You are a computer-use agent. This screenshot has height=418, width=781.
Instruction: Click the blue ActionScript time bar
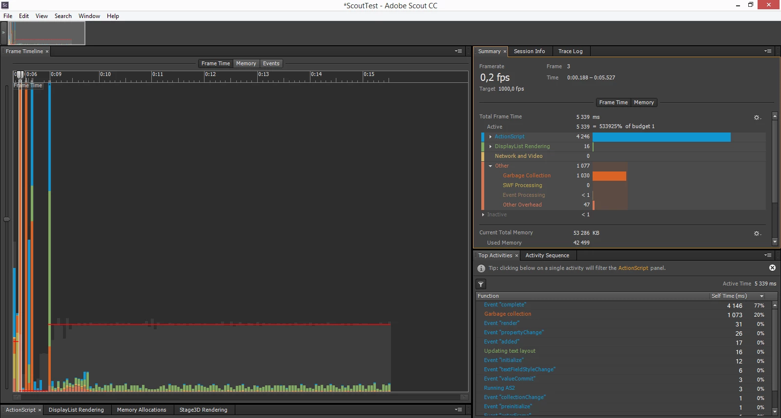click(661, 137)
